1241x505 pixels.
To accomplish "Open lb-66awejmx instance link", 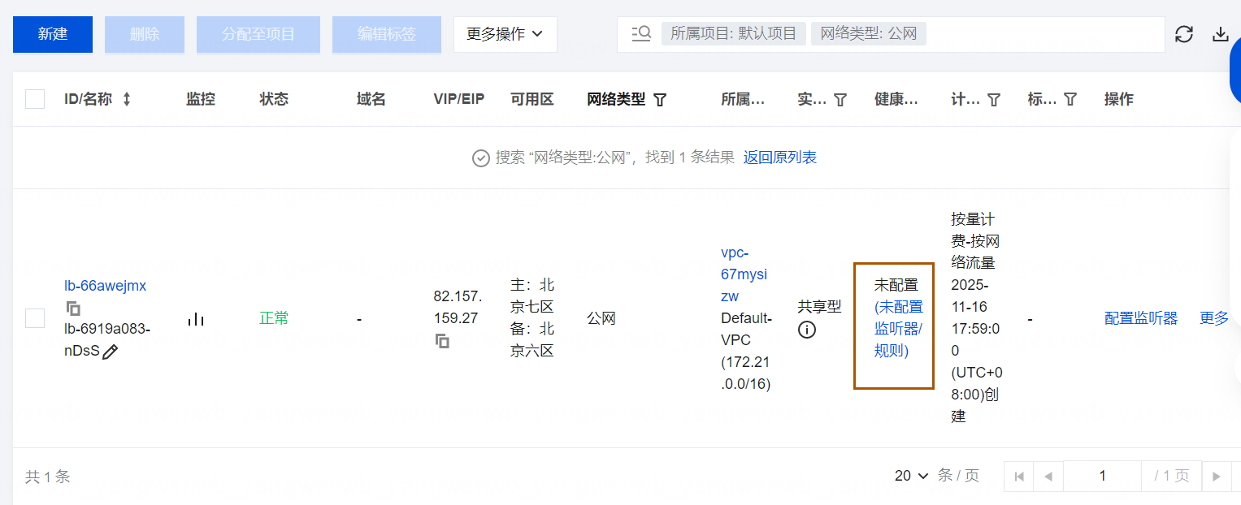I will coord(106,286).
